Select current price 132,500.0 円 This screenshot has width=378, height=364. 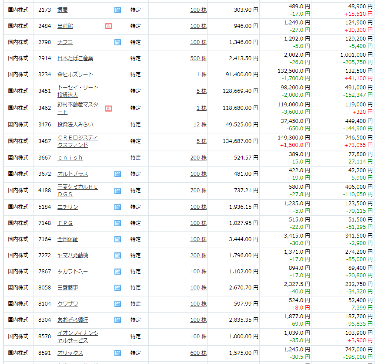coord(294,71)
